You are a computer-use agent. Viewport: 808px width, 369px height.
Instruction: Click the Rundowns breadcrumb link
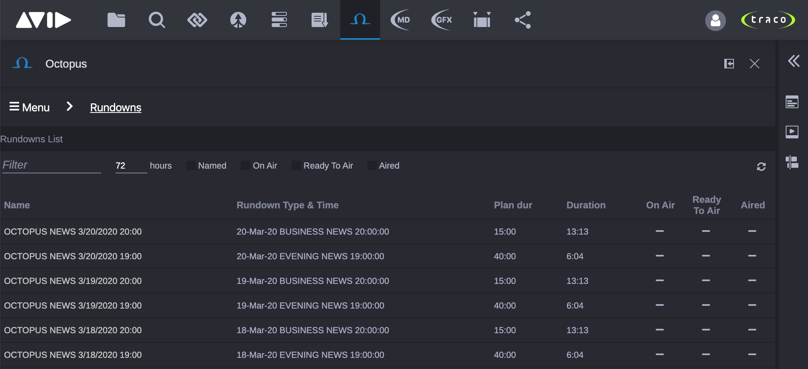click(x=116, y=107)
